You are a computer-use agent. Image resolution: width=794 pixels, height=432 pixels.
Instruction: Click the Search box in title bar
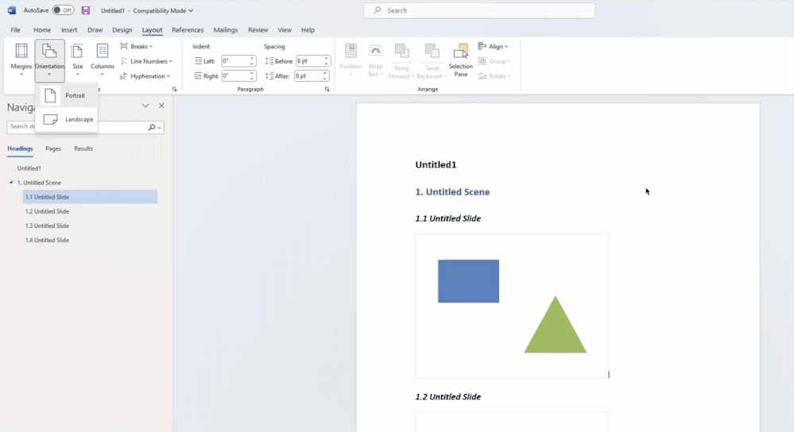pos(479,10)
